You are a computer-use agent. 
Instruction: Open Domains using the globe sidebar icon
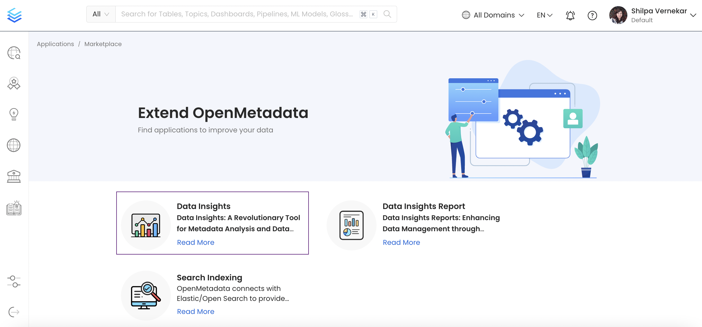click(x=14, y=145)
